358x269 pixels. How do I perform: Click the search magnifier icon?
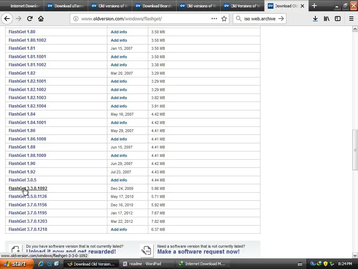click(x=238, y=19)
